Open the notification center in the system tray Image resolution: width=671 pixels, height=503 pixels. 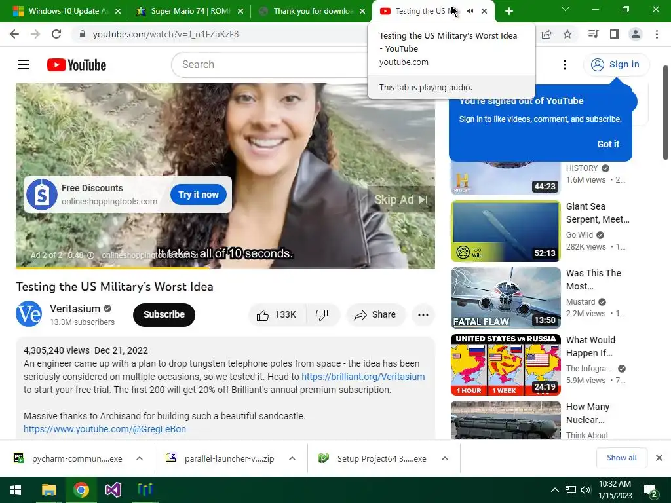pyautogui.click(x=651, y=490)
